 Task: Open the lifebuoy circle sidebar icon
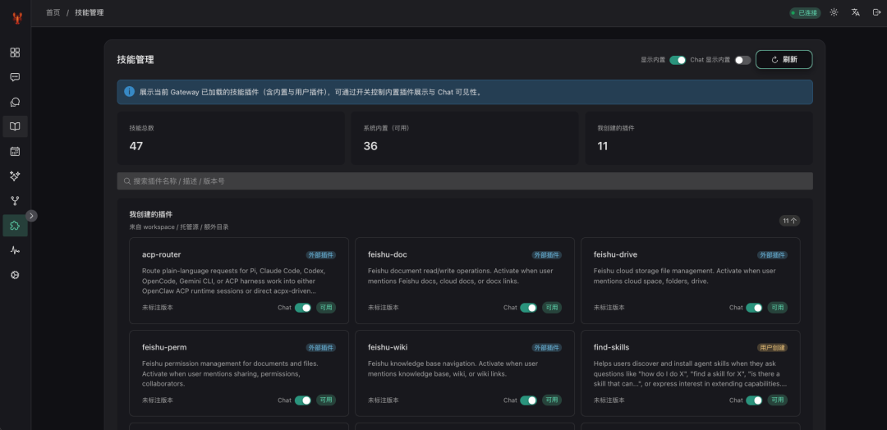coord(16,275)
